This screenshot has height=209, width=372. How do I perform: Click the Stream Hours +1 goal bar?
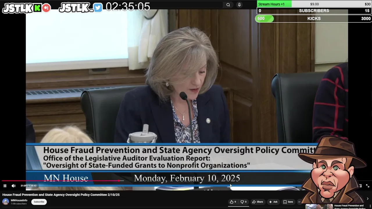(x=314, y=4)
